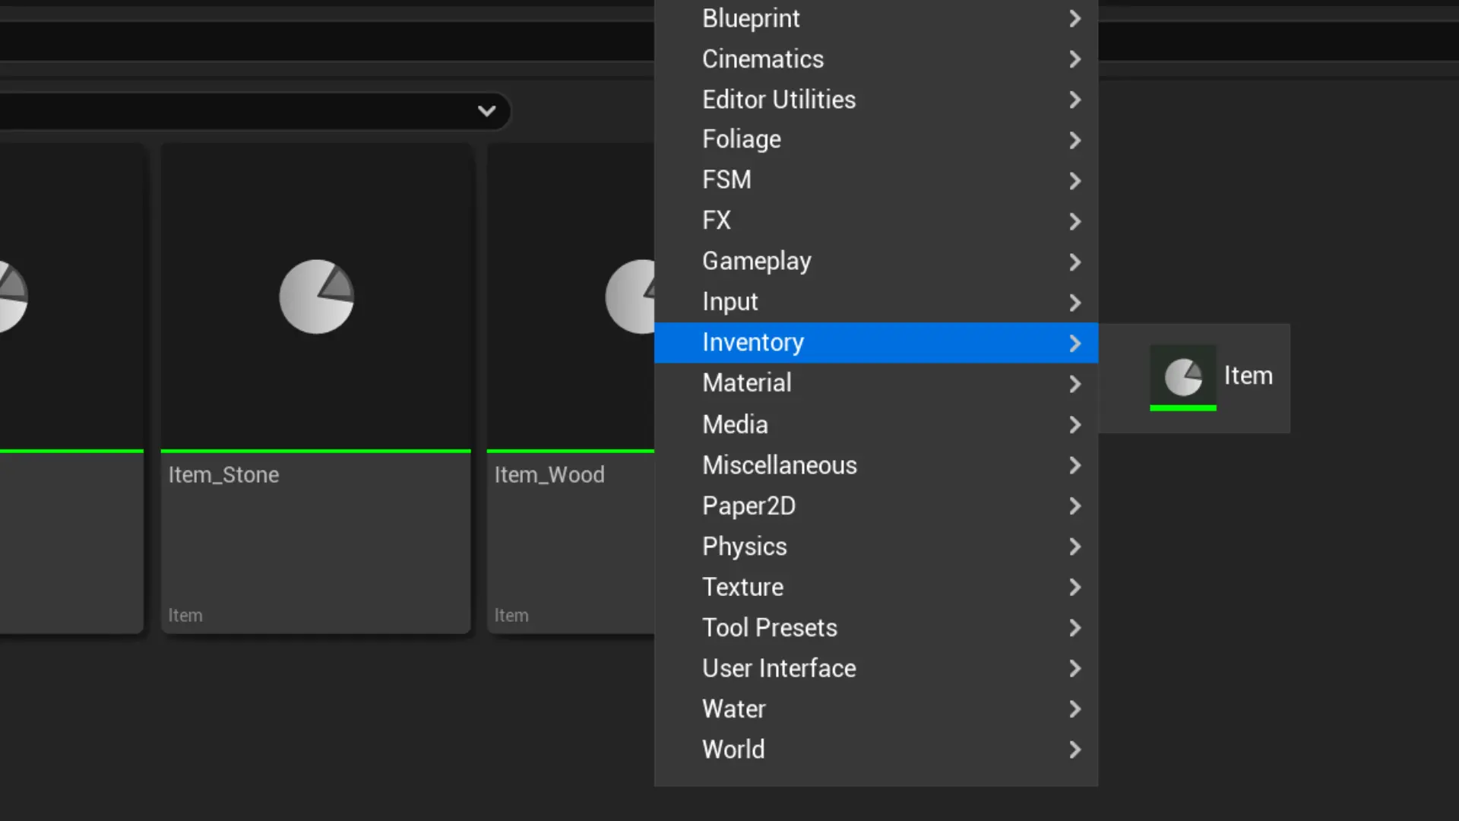Open the FSM submenu
This screenshot has height=821, width=1459.
(x=875, y=180)
